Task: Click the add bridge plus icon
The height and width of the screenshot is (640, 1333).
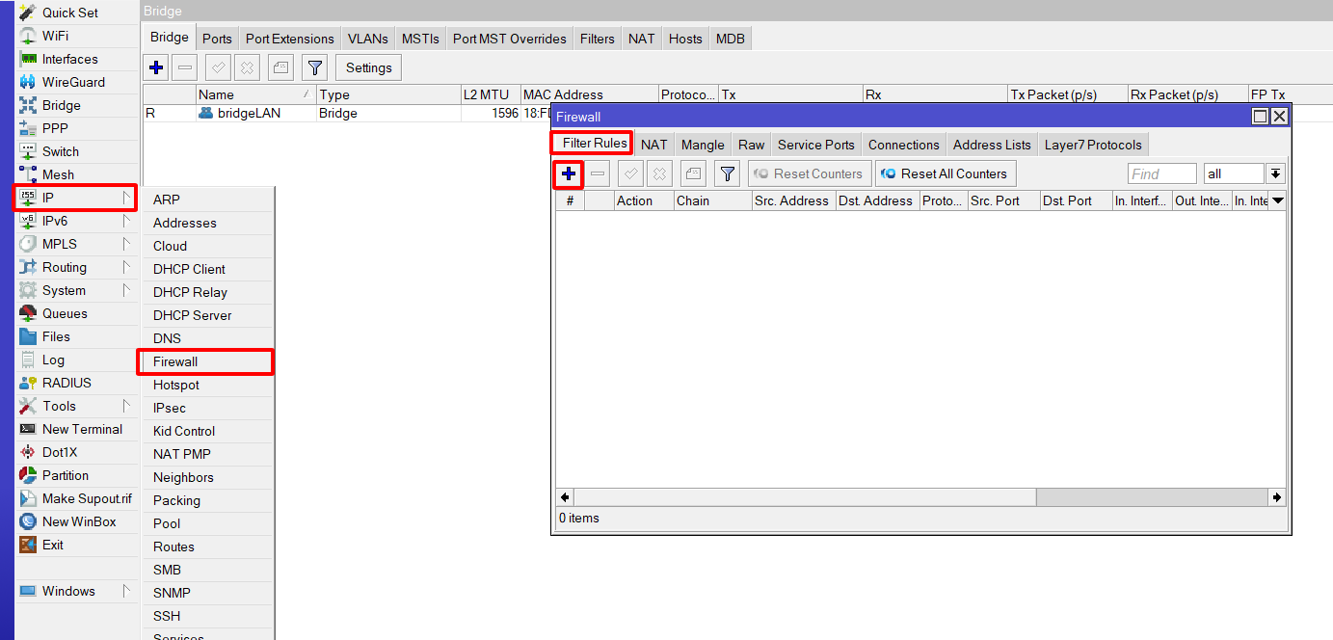Action: coord(156,67)
